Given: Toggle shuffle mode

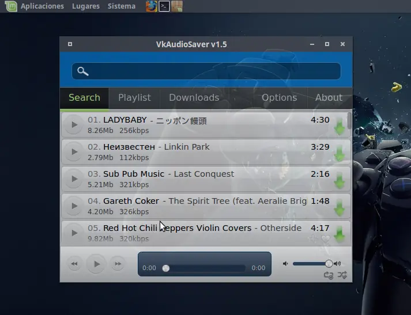Looking at the screenshot, I should [x=342, y=275].
